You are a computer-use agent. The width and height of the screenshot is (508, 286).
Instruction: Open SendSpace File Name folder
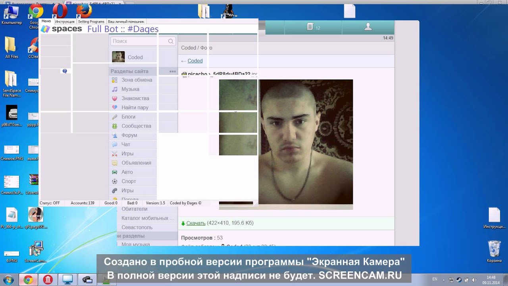(12, 84)
